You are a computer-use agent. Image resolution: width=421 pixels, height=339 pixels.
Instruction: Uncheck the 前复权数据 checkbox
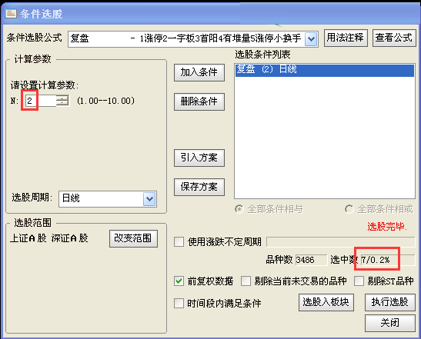pos(179,281)
